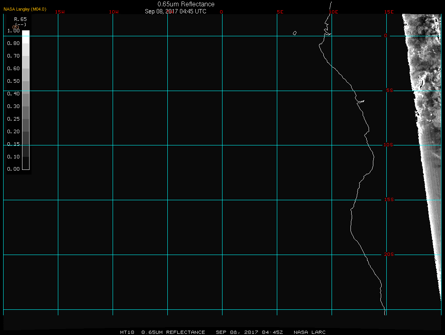Click the 0.50 colorbar value

[x=13, y=81]
